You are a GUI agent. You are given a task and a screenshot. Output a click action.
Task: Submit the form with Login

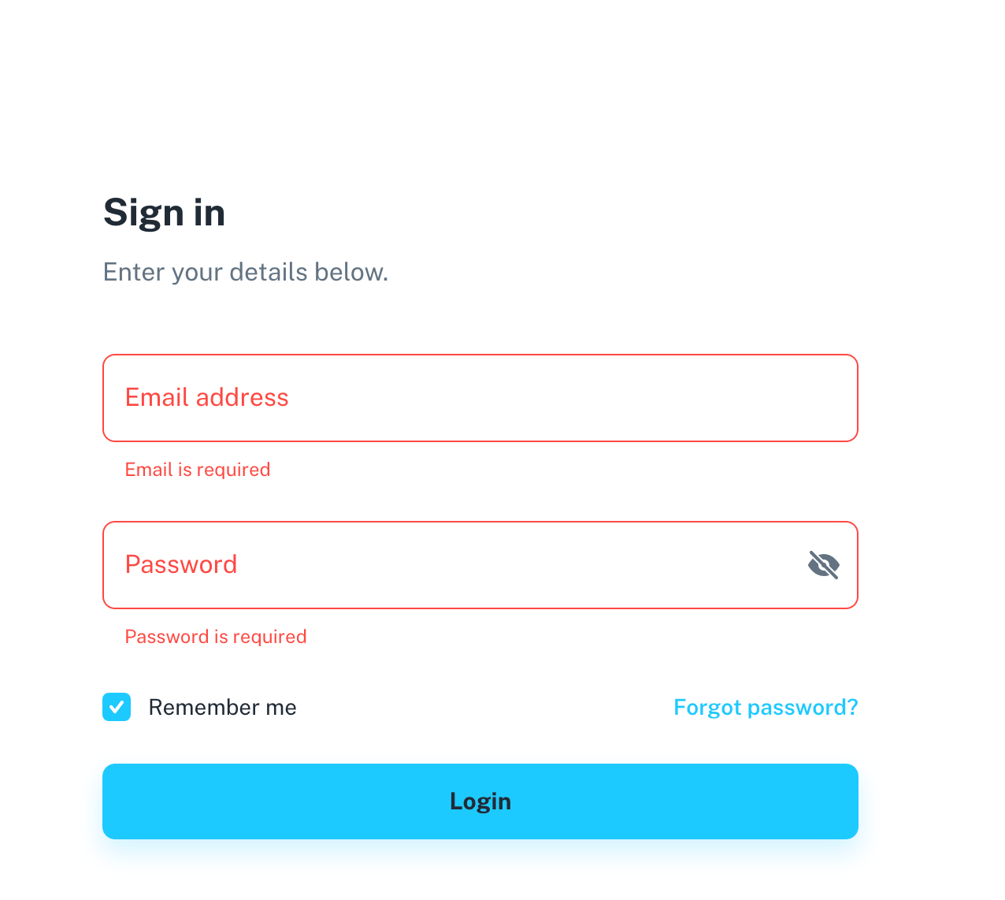[480, 801]
